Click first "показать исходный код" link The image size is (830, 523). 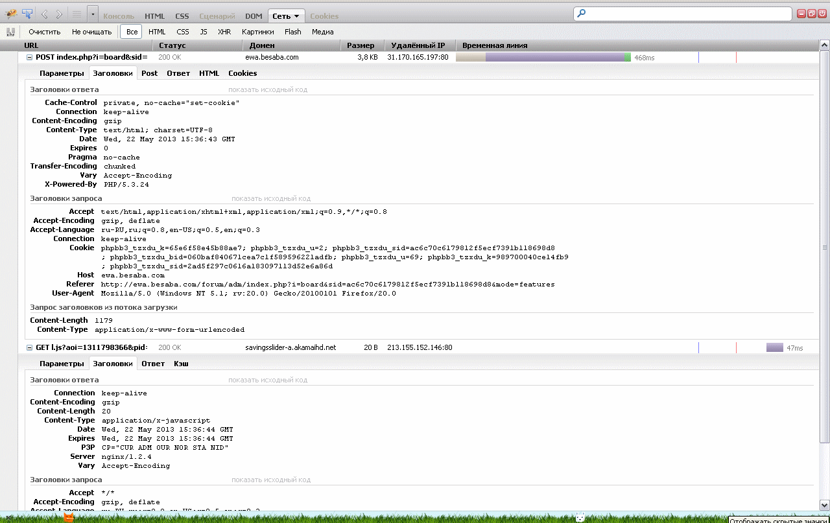coord(267,89)
